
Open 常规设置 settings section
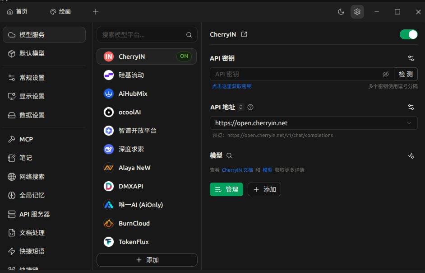44,78
